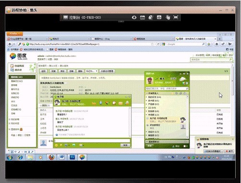The width and height of the screenshot is (241, 183).
Task: Click the browser back arrow button
Action: 10,44
